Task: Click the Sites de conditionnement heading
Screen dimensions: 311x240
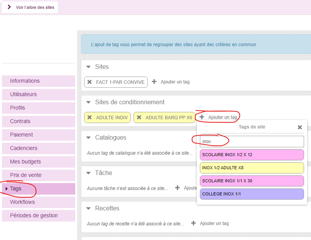Action: pos(130,102)
